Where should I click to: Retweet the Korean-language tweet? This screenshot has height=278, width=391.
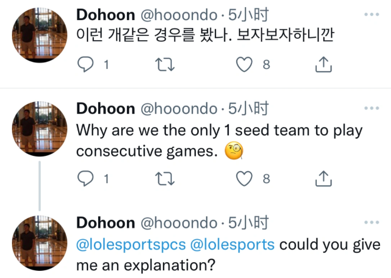point(165,64)
